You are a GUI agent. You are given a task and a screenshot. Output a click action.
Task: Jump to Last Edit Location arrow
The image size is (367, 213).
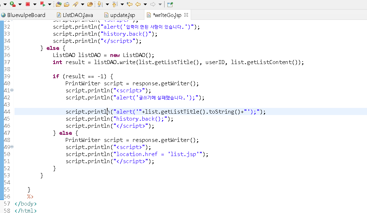130,4
